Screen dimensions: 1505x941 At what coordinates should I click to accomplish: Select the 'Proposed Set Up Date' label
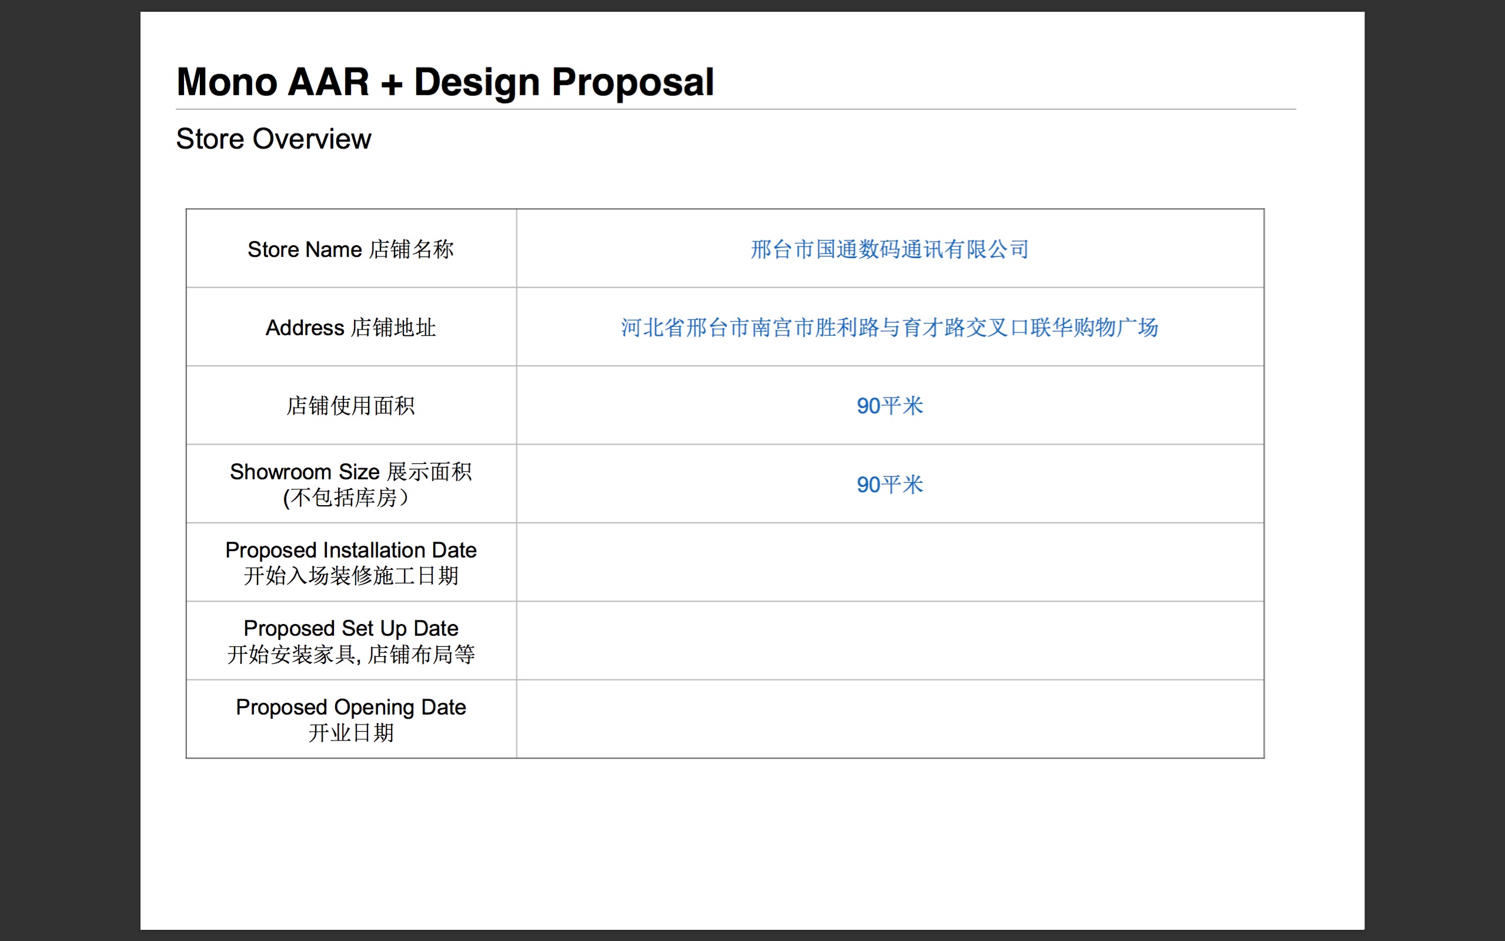coord(351,629)
